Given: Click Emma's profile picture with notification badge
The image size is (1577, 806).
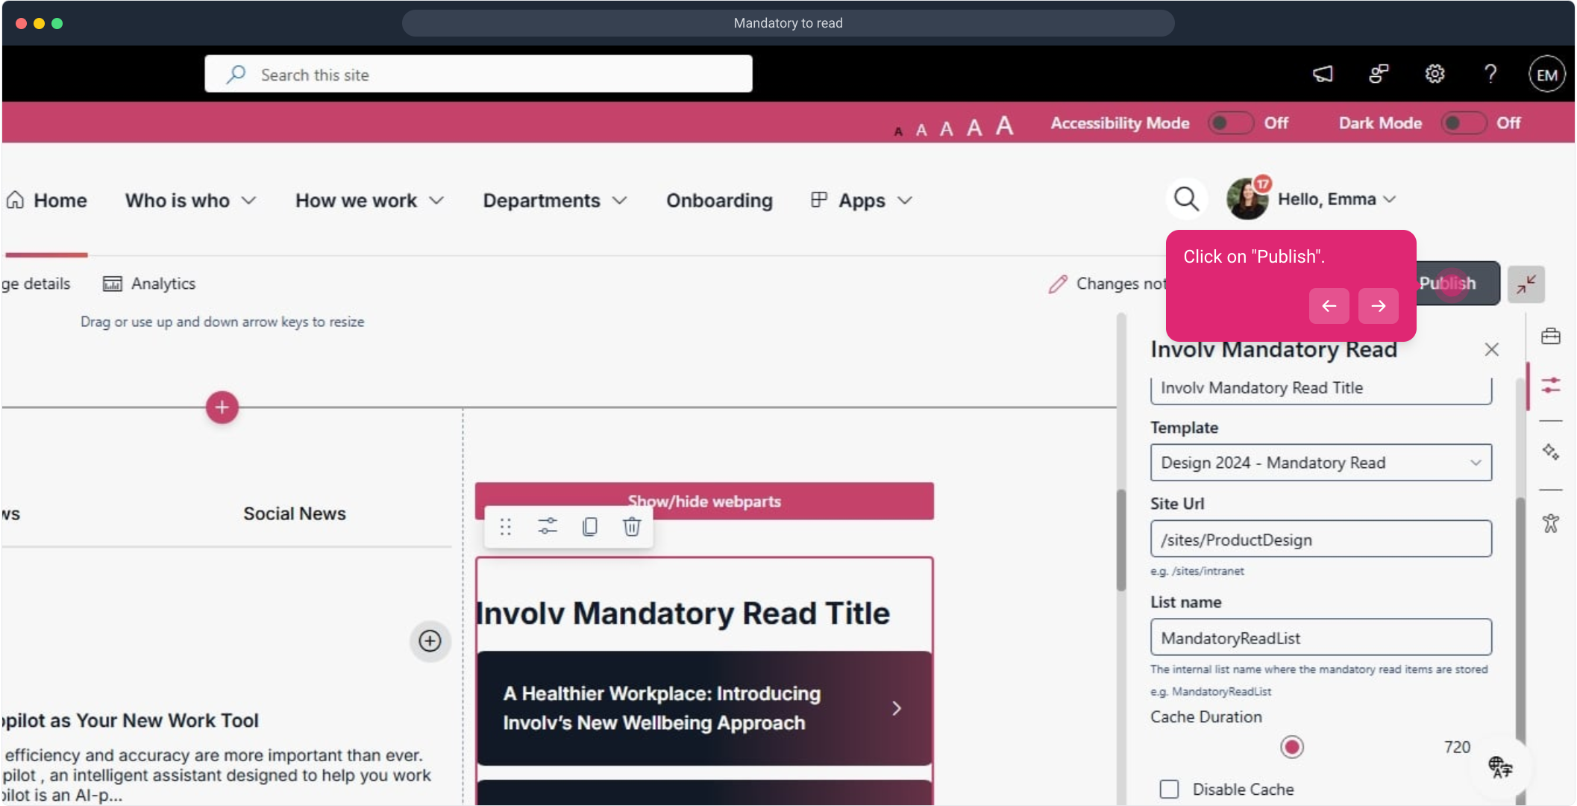Looking at the screenshot, I should click(1247, 199).
